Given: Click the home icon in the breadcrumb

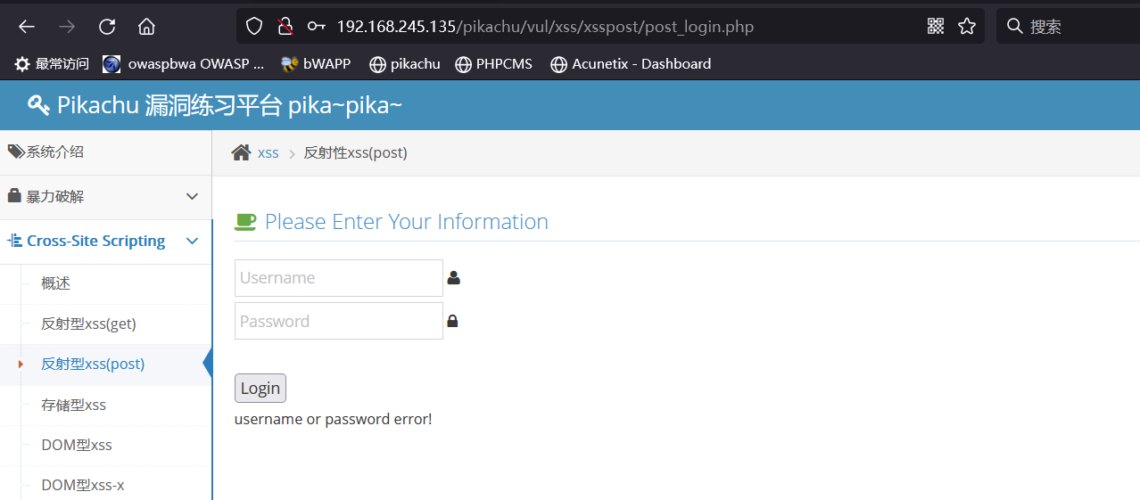Looking at the screenshot, I should [241, 152].
